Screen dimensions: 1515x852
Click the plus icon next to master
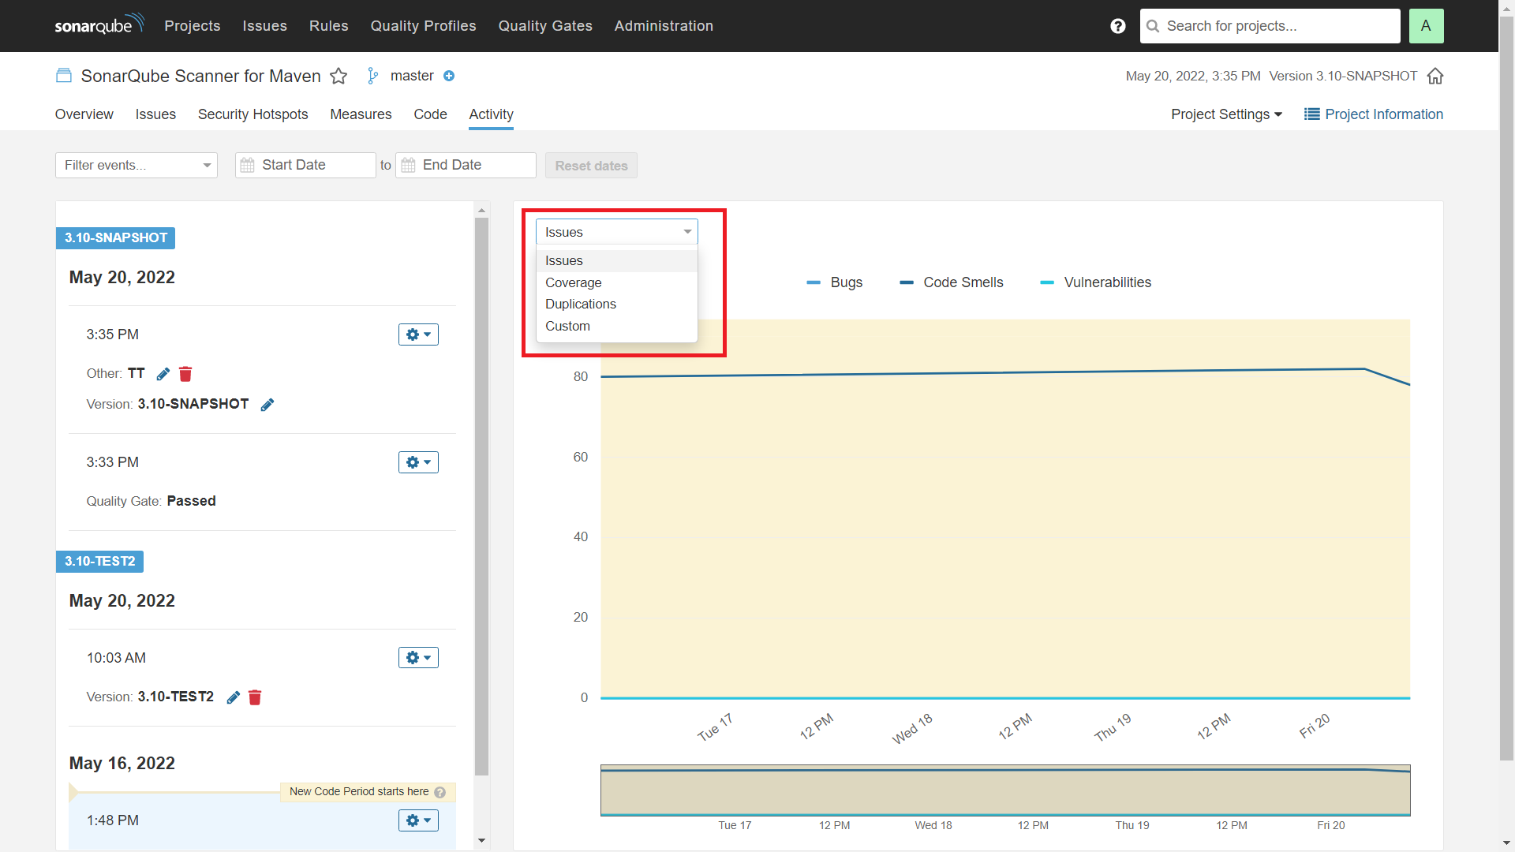(x=449, y=76)
